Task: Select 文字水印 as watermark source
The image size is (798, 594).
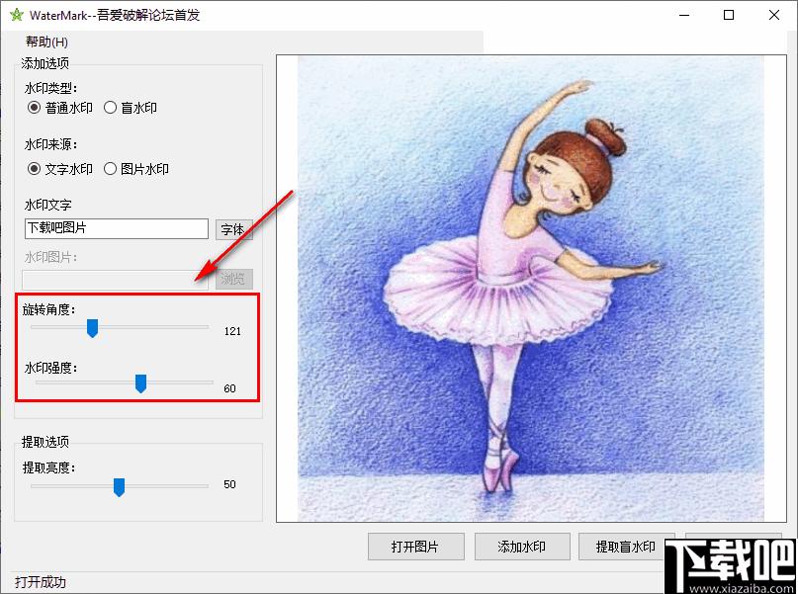Action: (x=35, y=169)
